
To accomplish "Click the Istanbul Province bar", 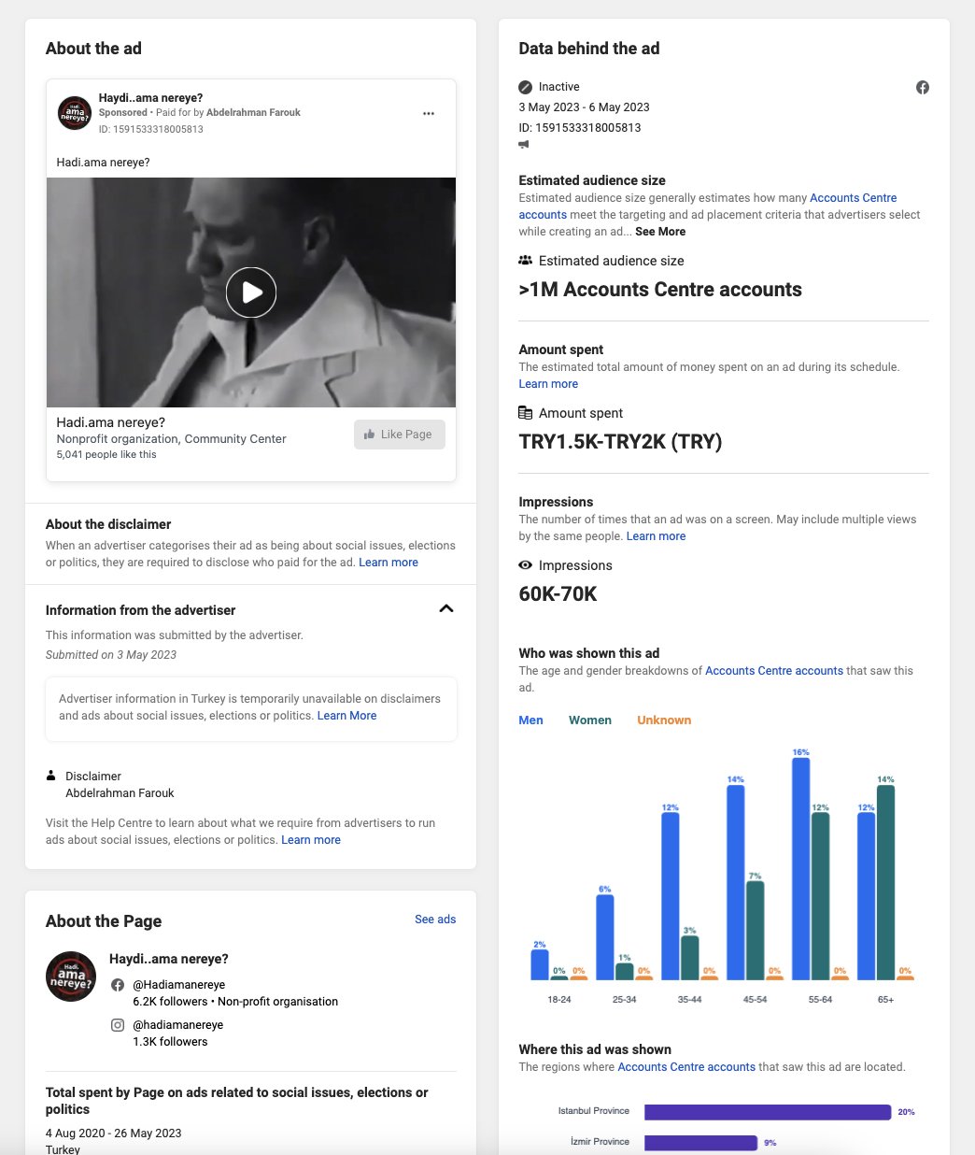I will (768, 1112).
